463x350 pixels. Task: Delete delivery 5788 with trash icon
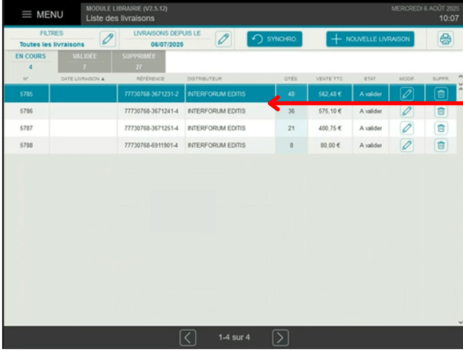[x=441, y=145]
